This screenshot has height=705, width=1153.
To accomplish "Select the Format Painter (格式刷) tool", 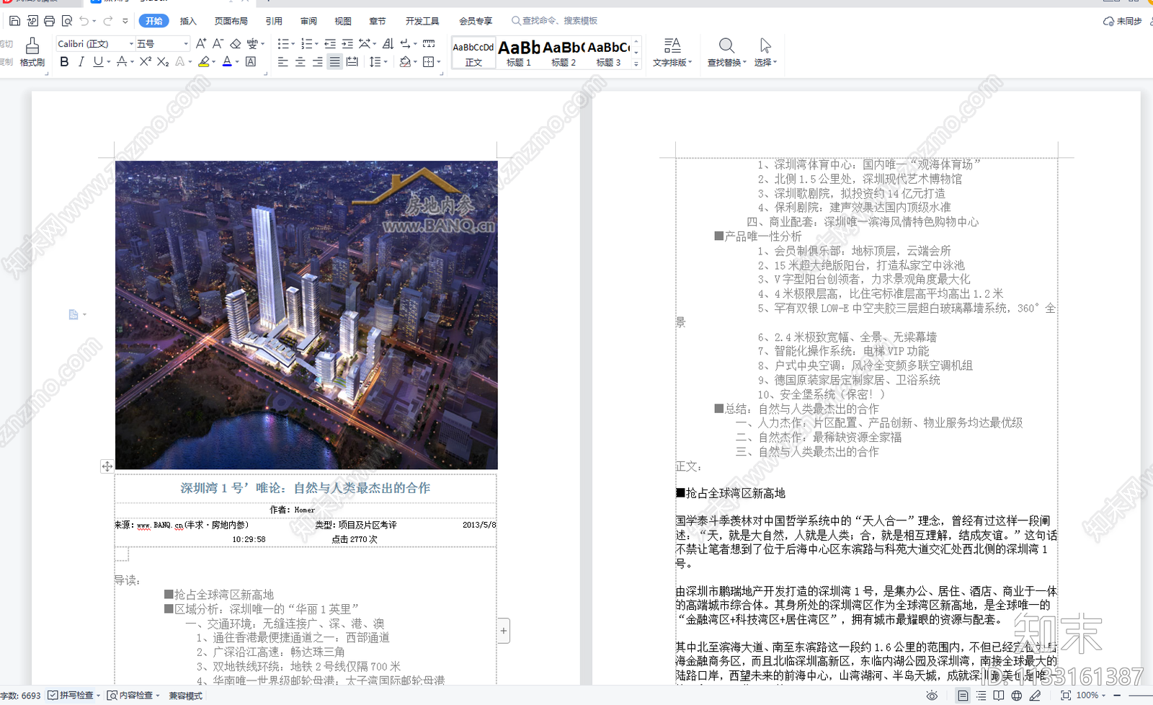I will tap(32, 52).
